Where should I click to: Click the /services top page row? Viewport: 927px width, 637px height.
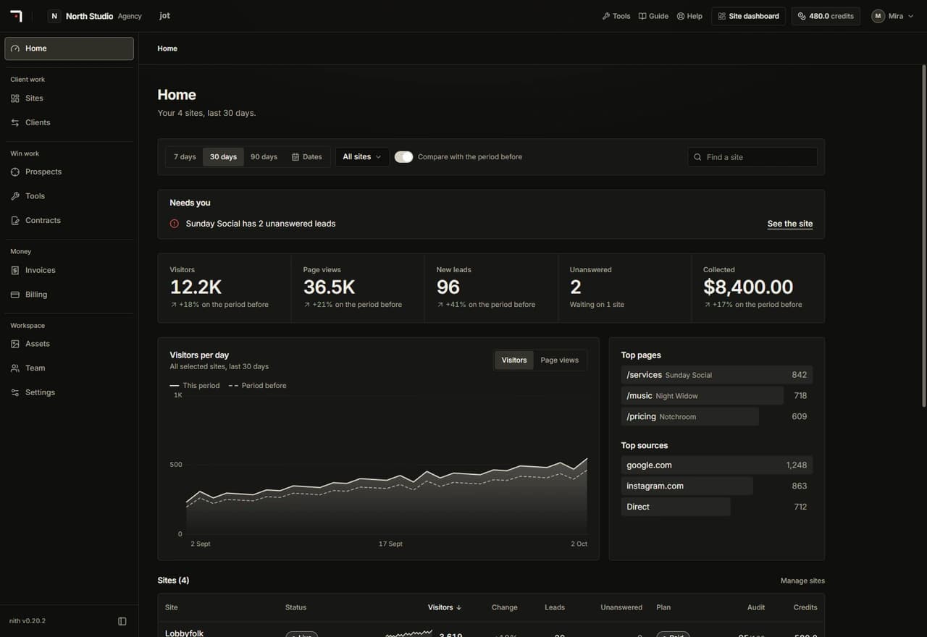tap(717, 375)
